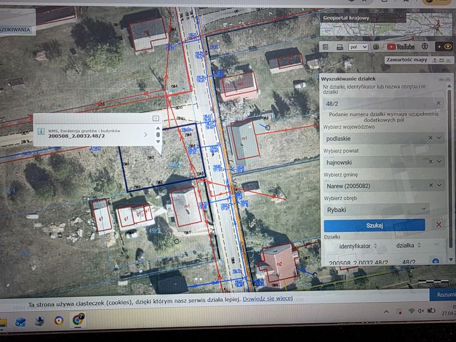
Task: Click the help question mark icon in toolbar
Action: 377,47
